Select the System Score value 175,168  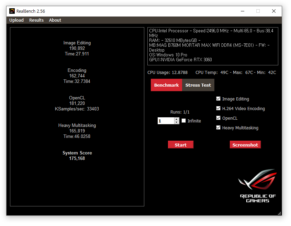tap(77, 159)
